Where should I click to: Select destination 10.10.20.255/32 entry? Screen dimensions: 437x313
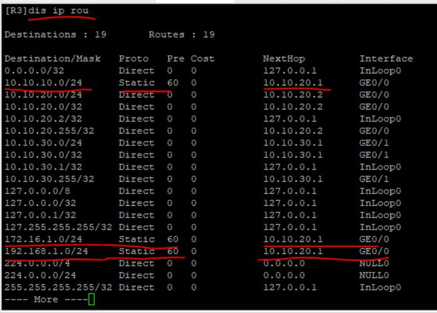[49, 131]
